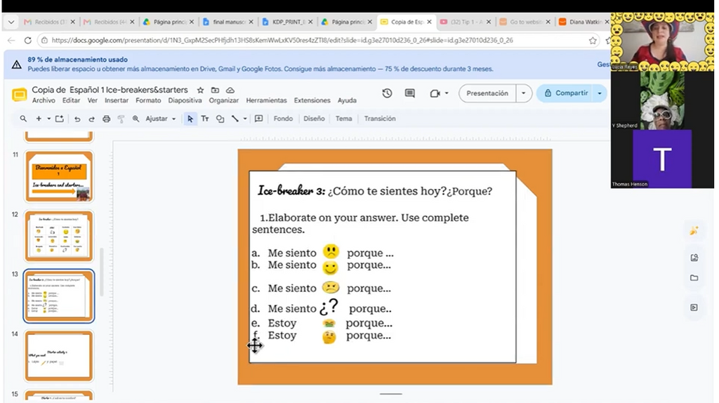Click the move to folder icon
The width and height of the screenshot is (719, 403).
pyautogui.click(x=215, y=91)
